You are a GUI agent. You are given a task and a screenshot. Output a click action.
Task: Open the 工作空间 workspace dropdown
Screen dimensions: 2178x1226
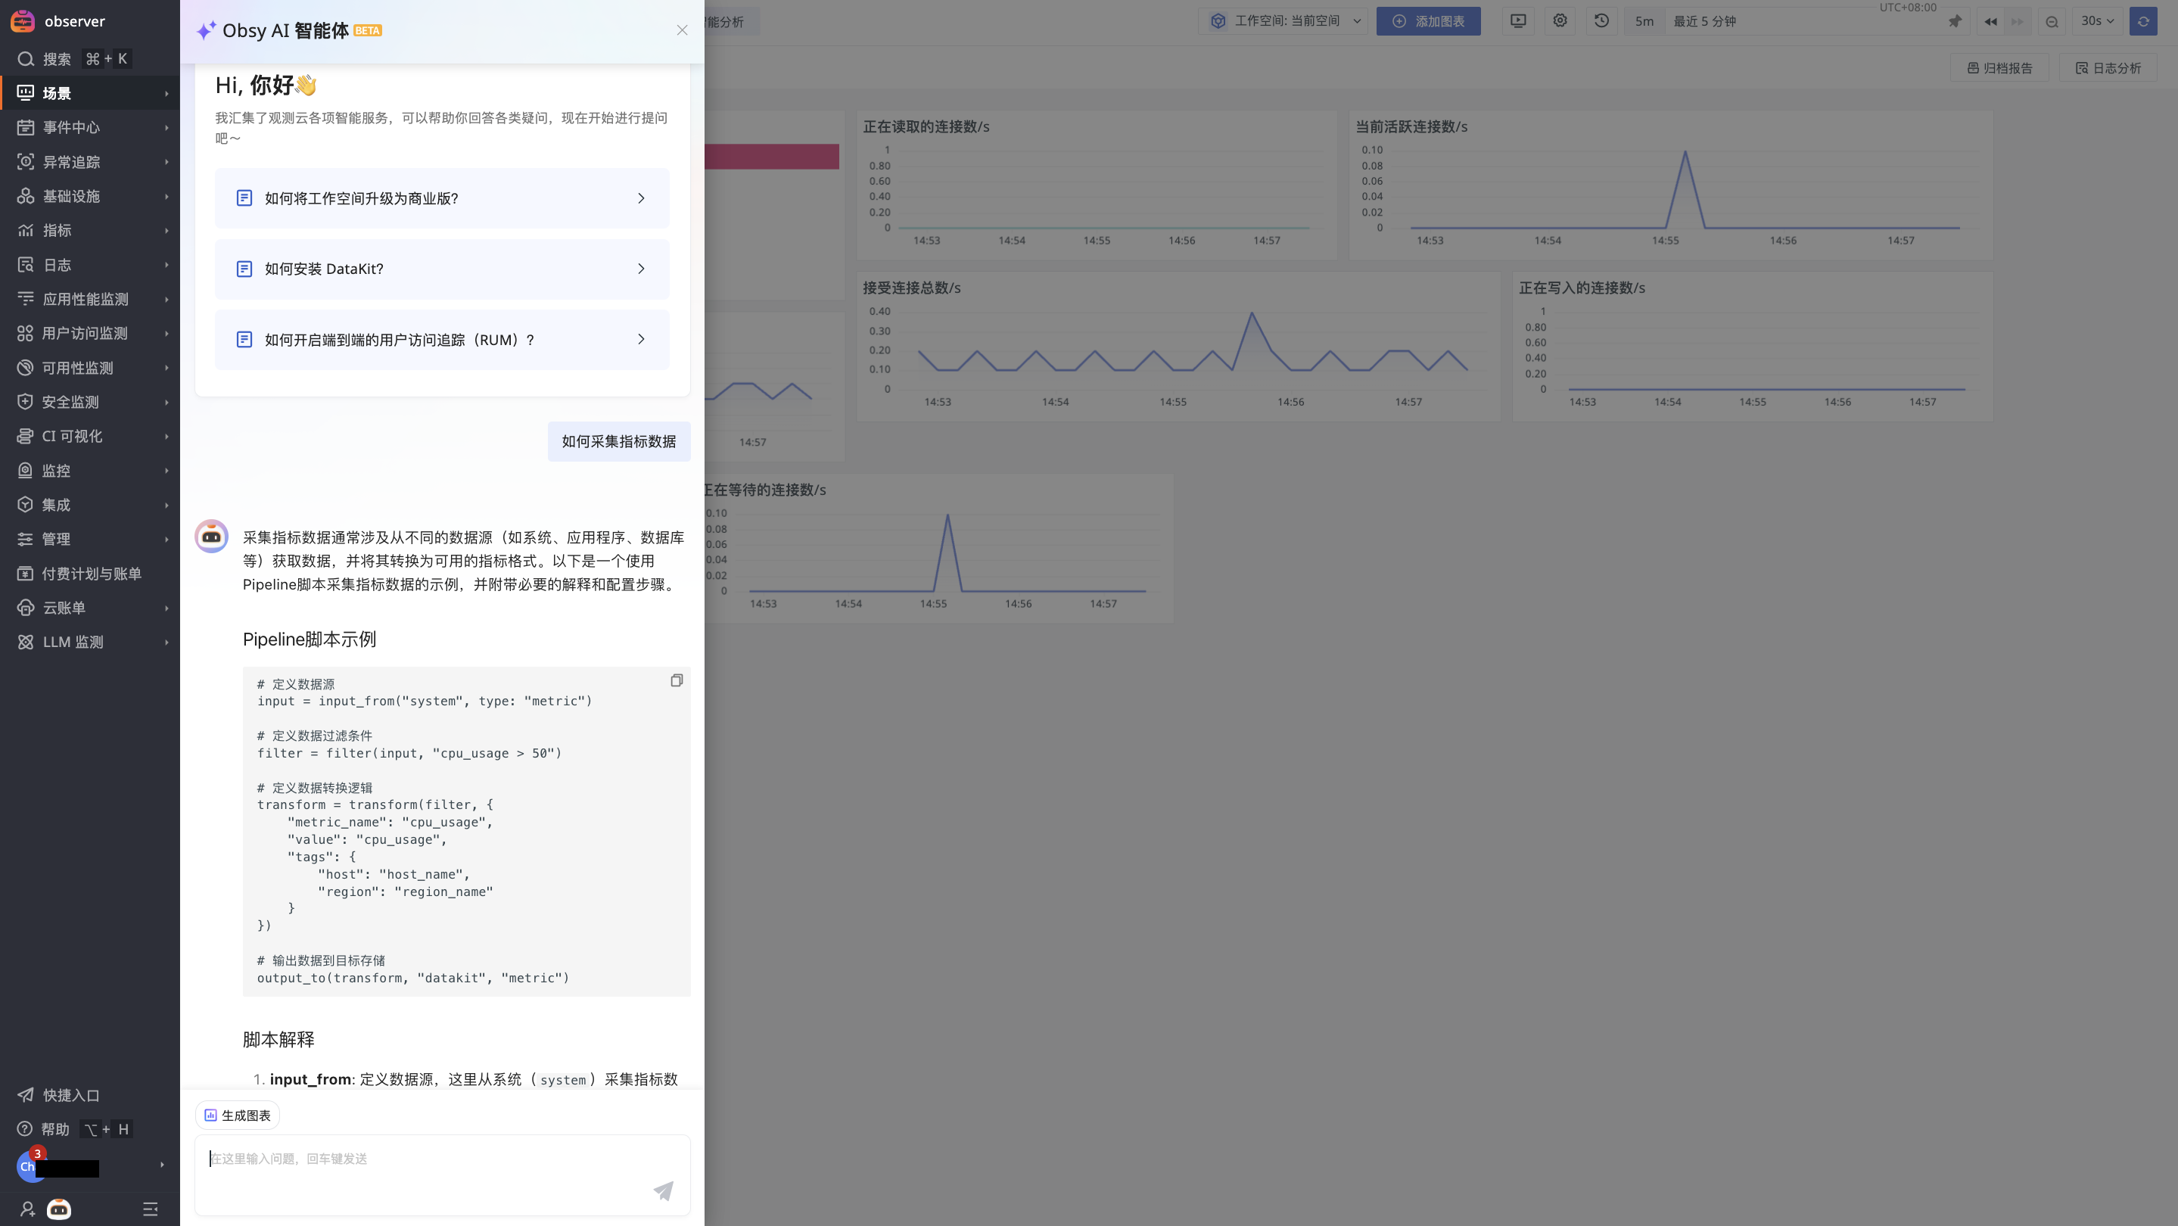pyautogui.click(x=1287, y=21)
